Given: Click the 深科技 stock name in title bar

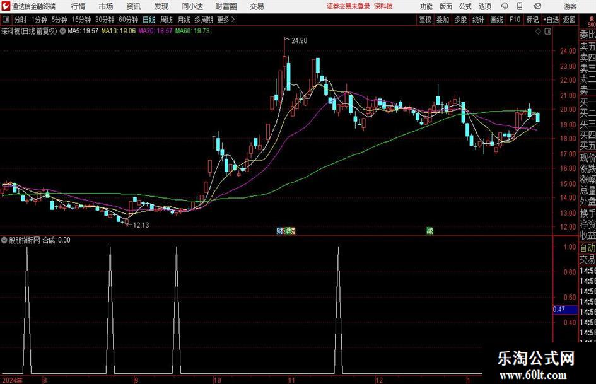Looking at the screenshot, I should [383, 6].
